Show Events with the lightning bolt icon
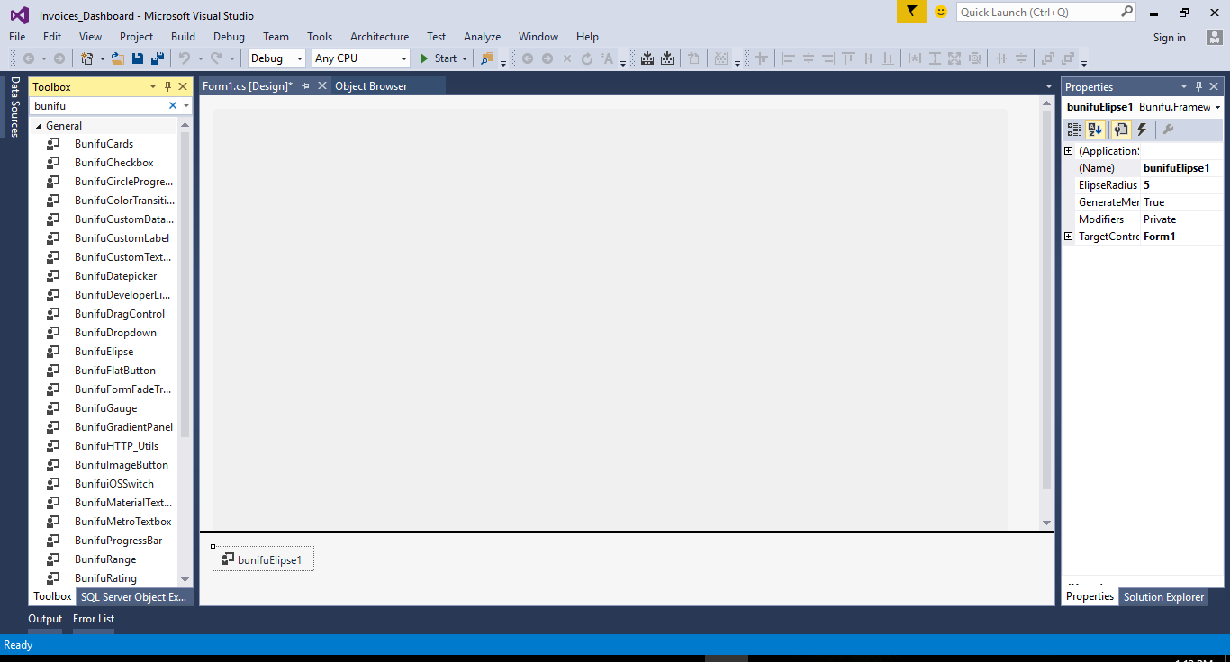The height and width of the screenshot is (662, 1230). [x=1142, y=130]
